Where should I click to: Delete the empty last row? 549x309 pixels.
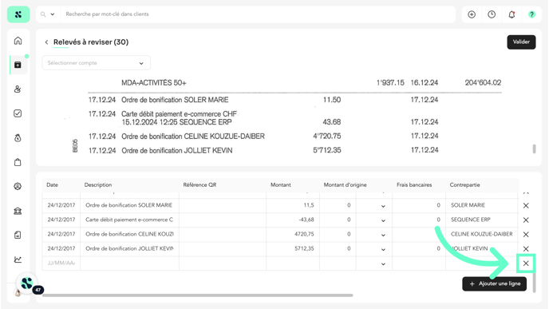click(x=526, y=263)
